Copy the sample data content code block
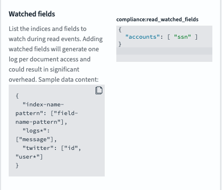 [99, 90]
